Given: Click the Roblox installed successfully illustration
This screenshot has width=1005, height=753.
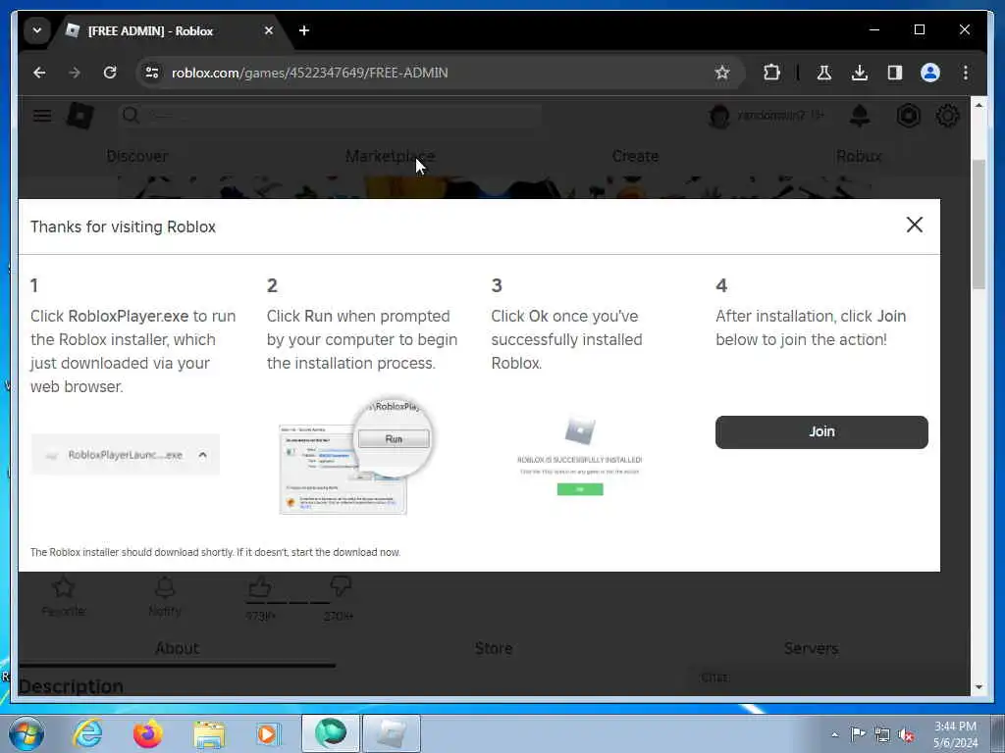Looking at the screenshot, I should tap(579, 456).
